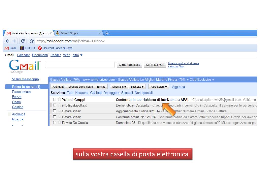Click Segnala come spam button
The image size is (260, 195).
pos(80,87)
